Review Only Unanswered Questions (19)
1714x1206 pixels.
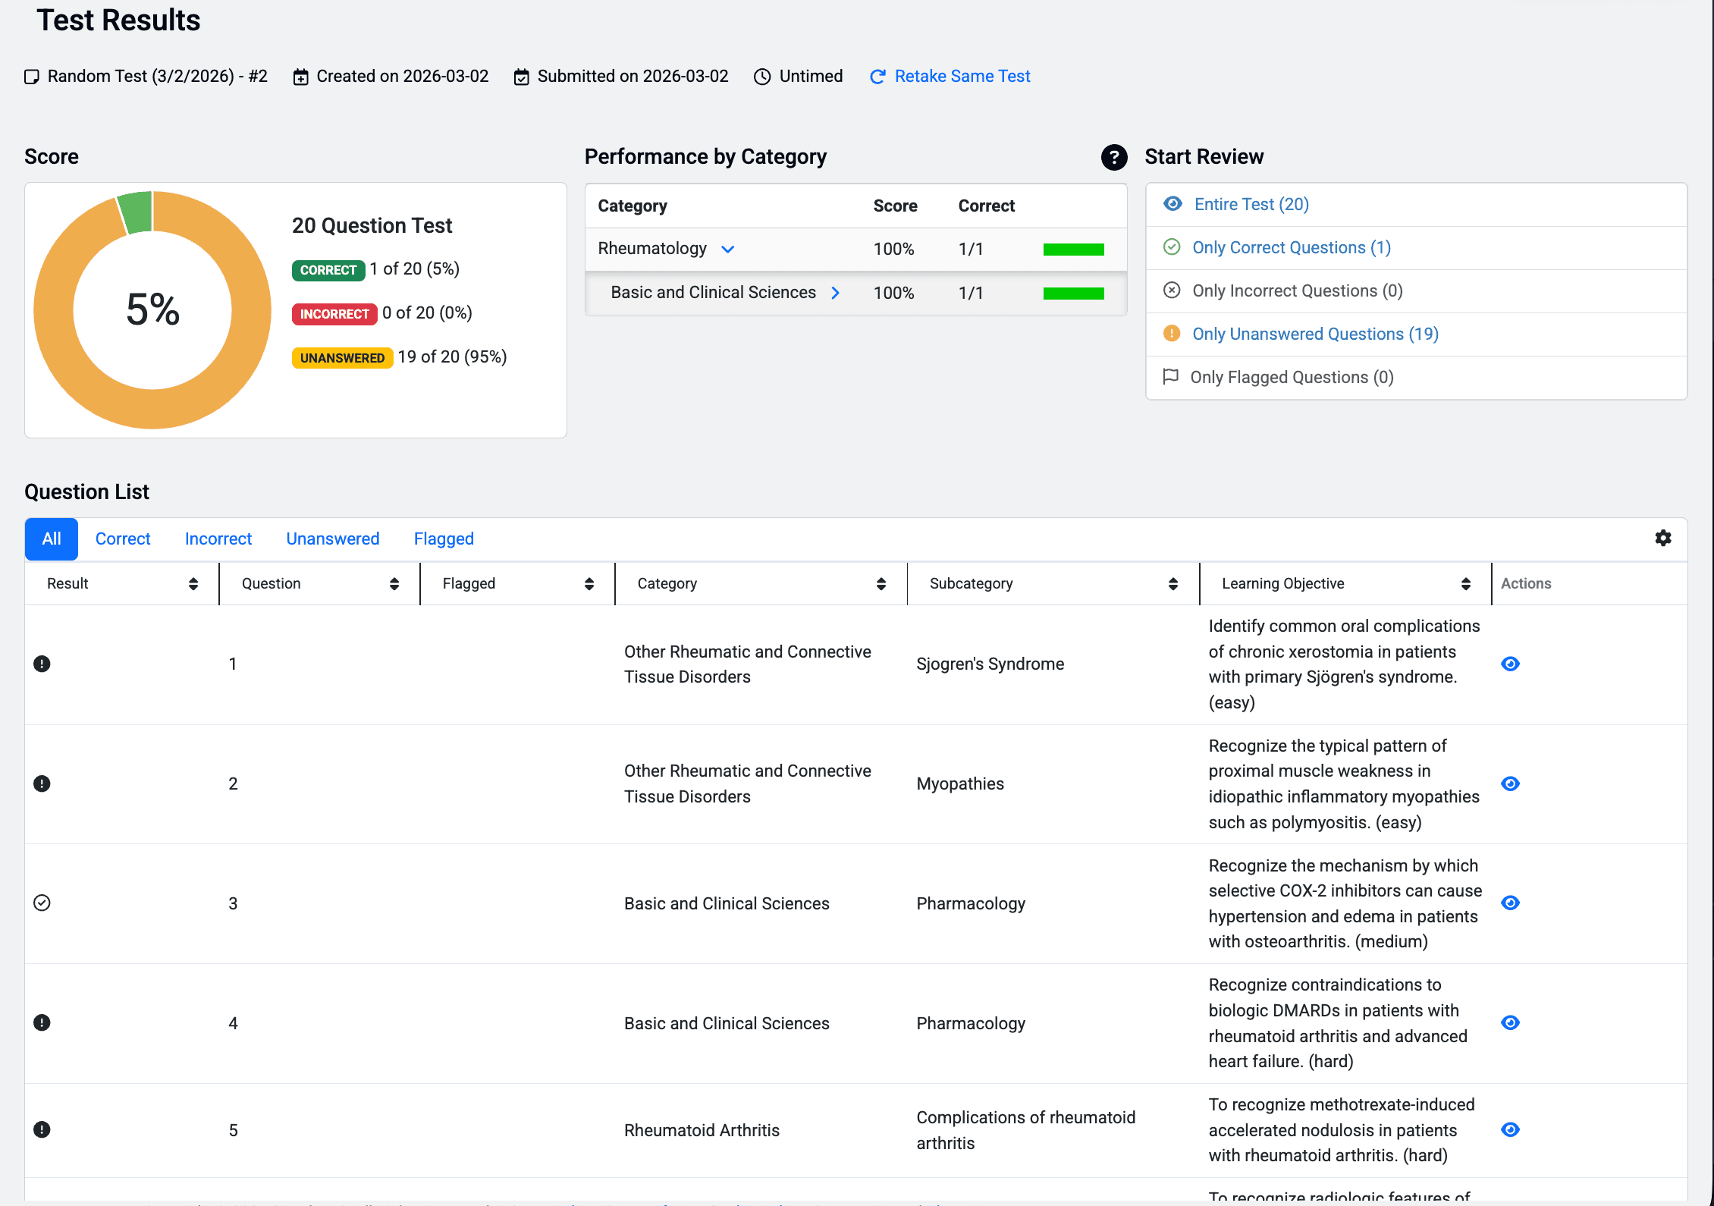click(1314, 334)
